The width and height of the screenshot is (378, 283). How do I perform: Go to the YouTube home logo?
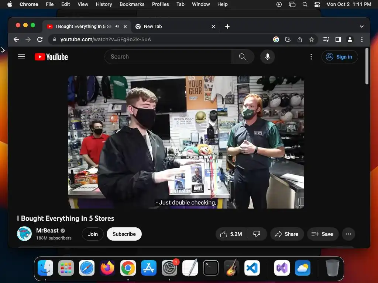(x=51, y=57)
